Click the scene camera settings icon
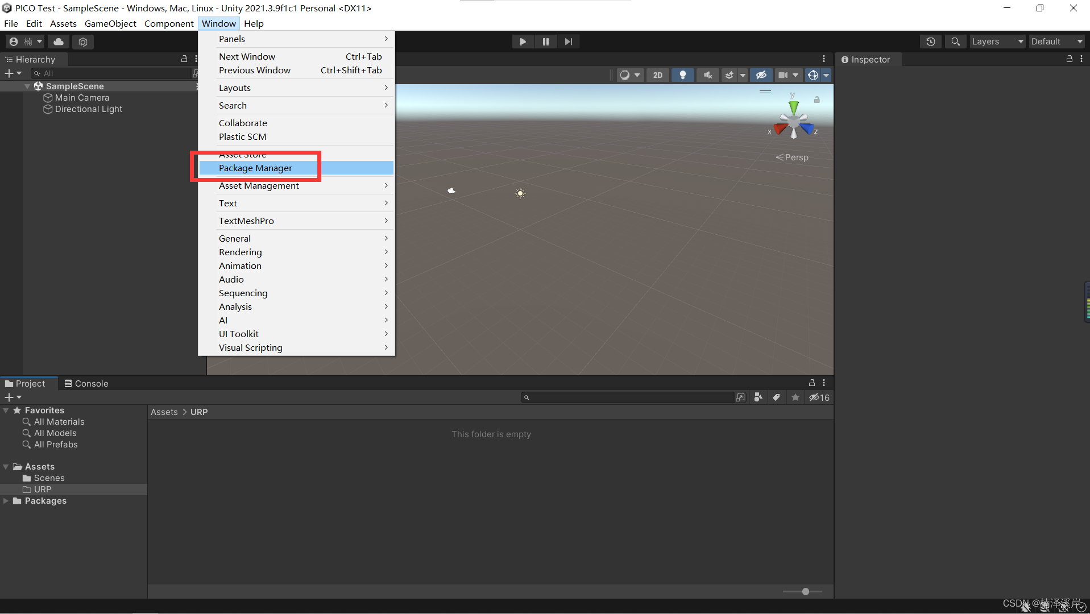The image size is (1090, 614). click(x=783, y=75)
